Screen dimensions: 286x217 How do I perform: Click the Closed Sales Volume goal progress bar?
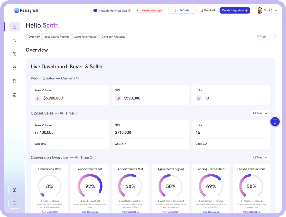pos(70,138)
